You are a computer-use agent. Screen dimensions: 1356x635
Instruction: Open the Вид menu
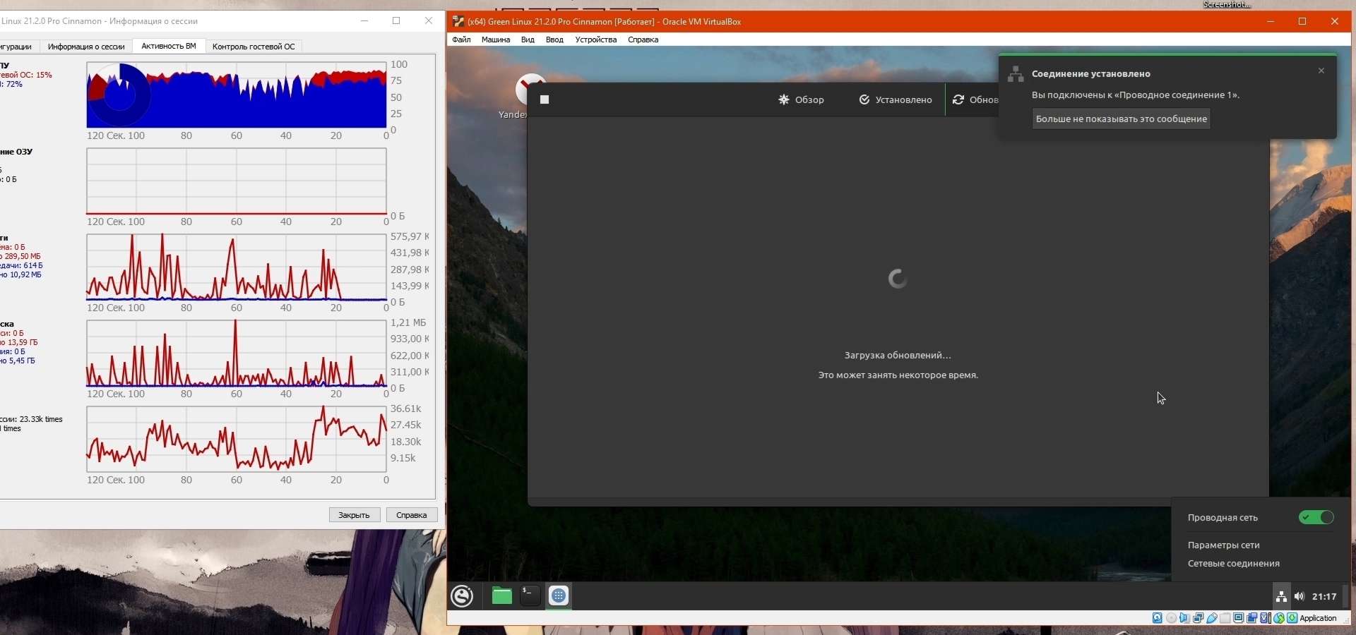coord(528,40)
